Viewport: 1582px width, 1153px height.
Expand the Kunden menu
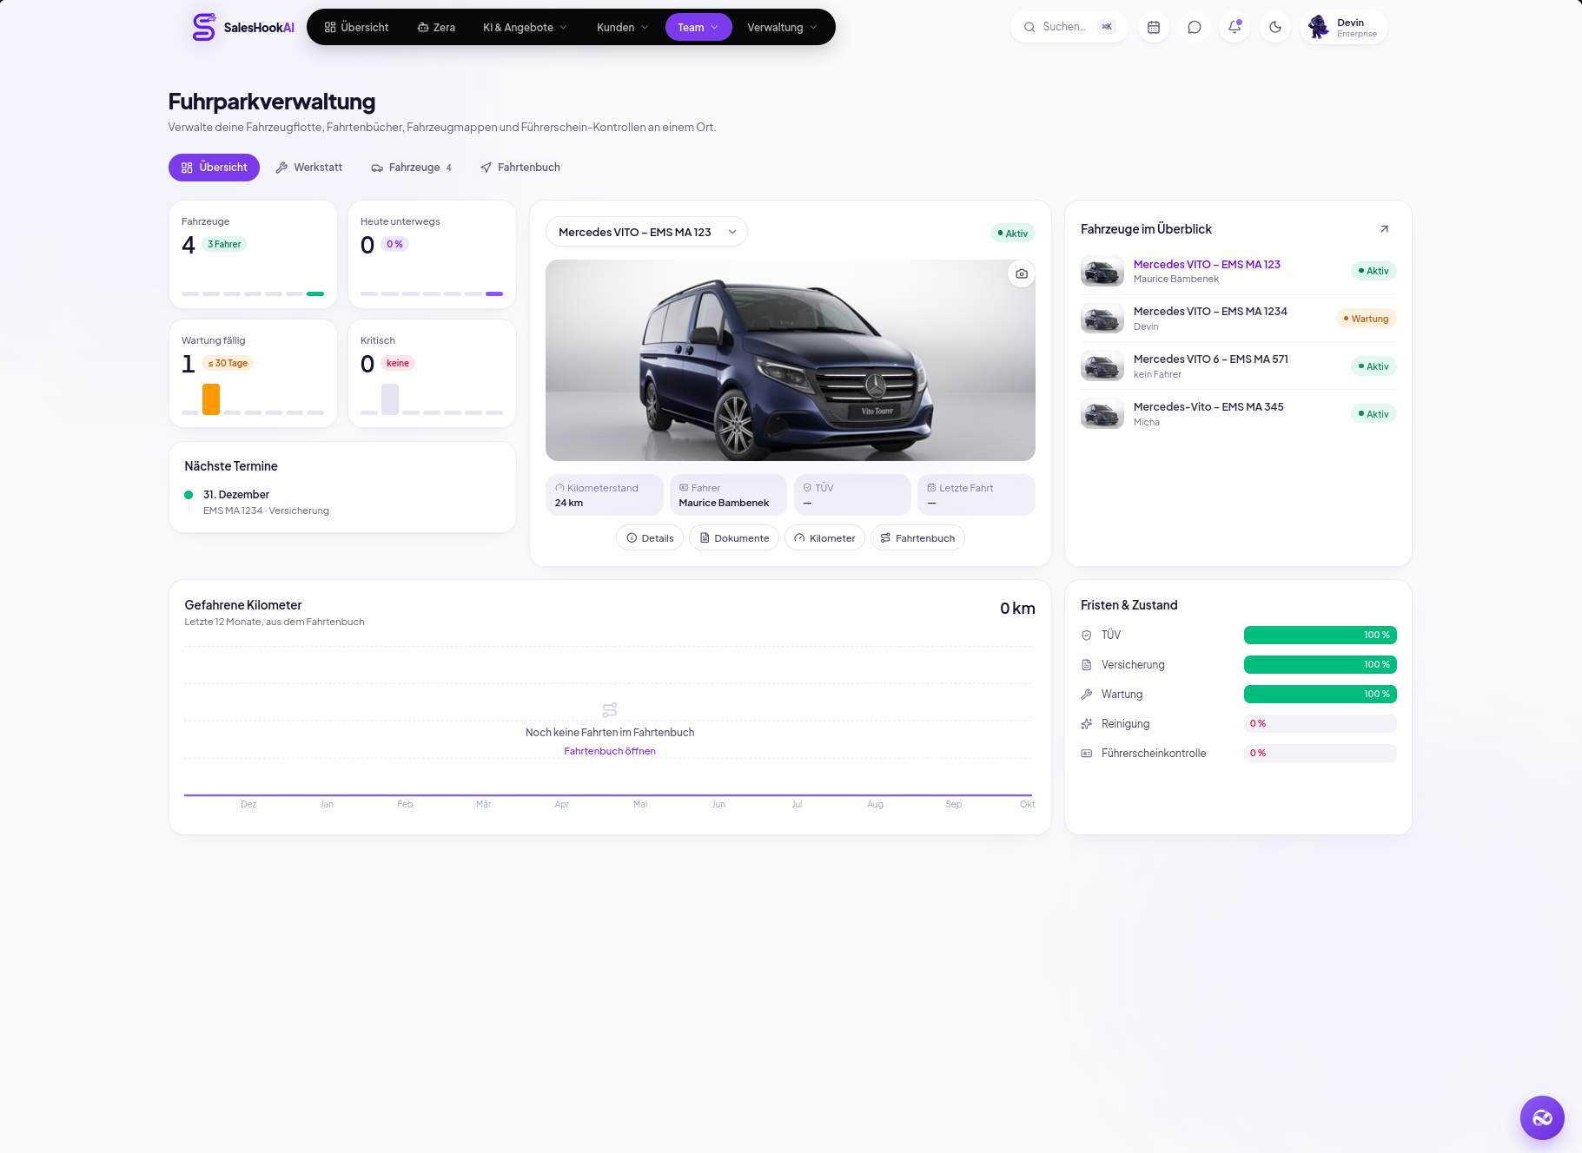coord(622,27)
